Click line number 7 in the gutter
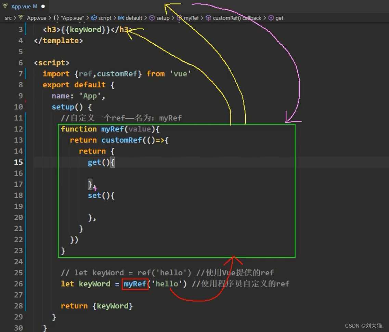The image size is (389, 332). [x=21, y=74]
